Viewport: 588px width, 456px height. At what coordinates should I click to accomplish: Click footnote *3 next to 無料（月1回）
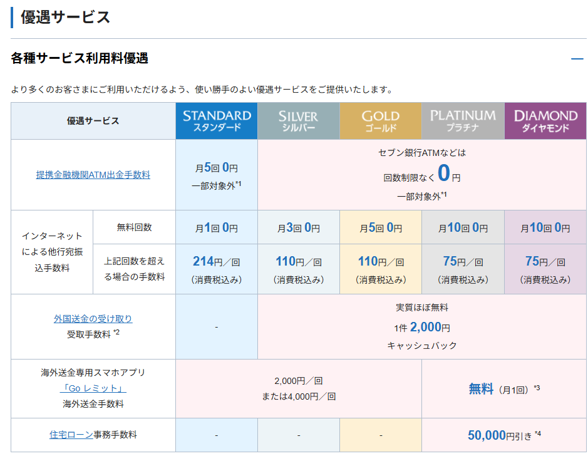pos(537,388)
